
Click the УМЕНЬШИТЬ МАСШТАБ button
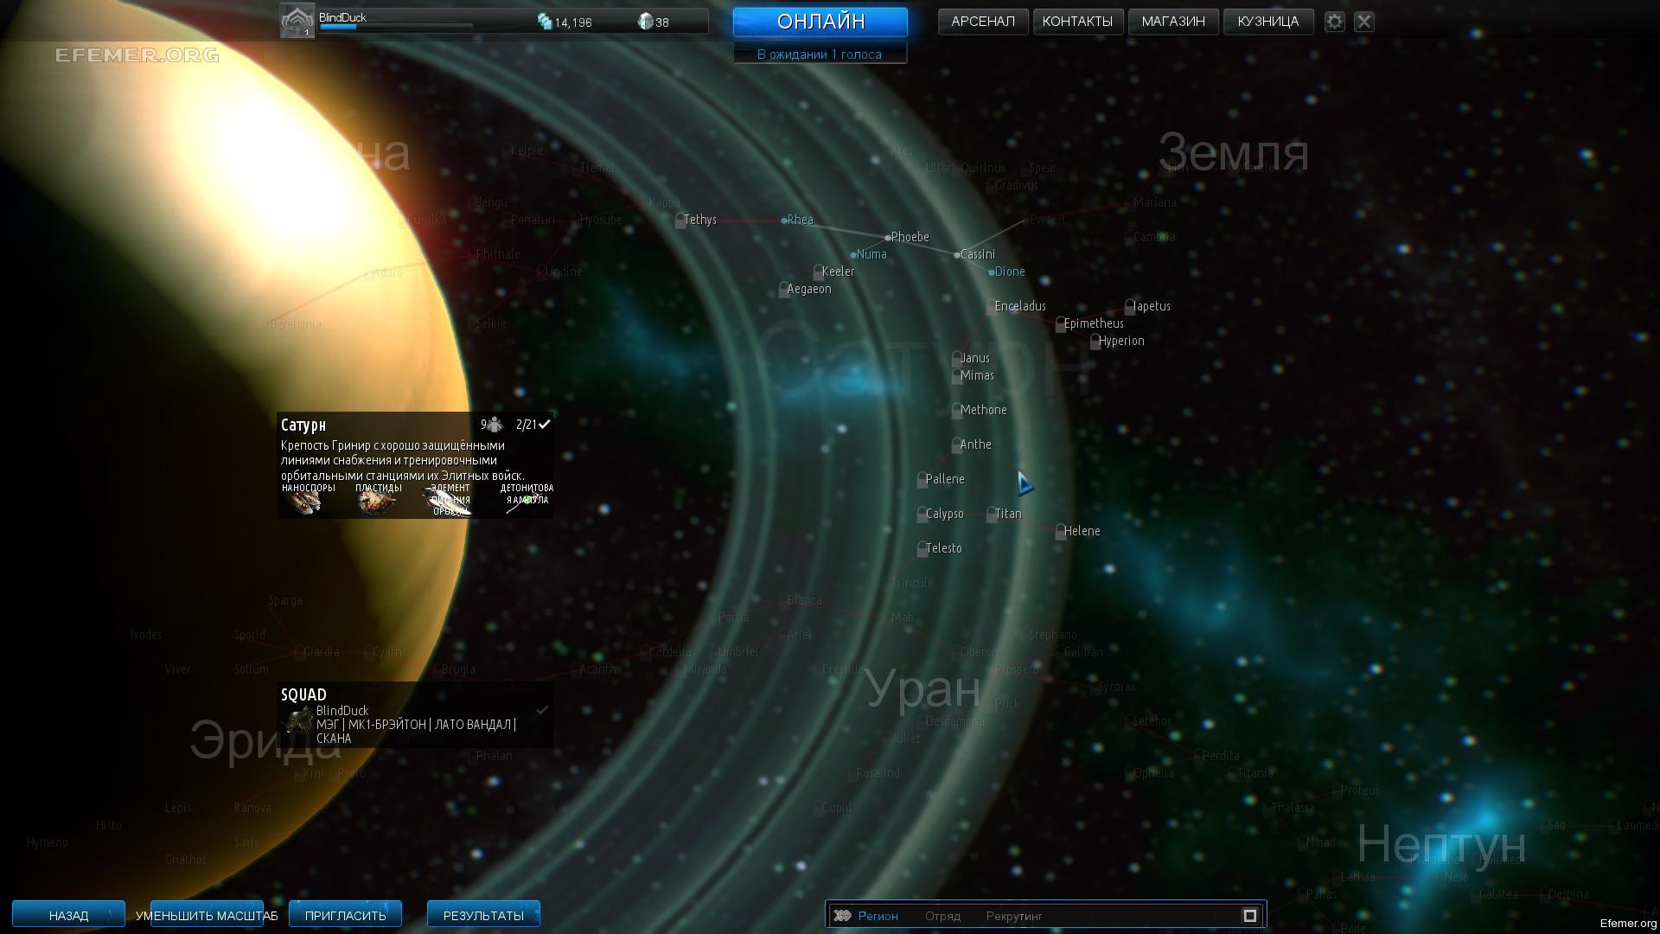tap(207, 915)
